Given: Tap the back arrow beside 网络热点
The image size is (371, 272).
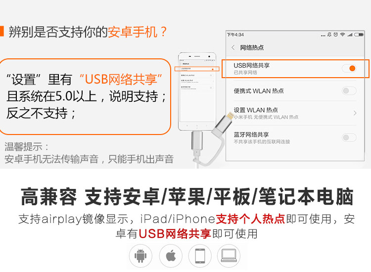Looking at the screenshot, I should tap(233, 47).
